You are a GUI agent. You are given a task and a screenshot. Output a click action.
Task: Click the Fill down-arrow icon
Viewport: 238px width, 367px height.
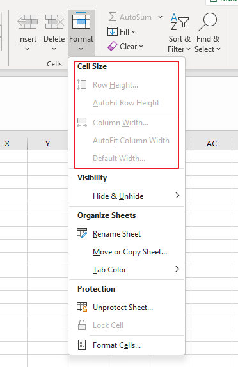tap(113, 31)
